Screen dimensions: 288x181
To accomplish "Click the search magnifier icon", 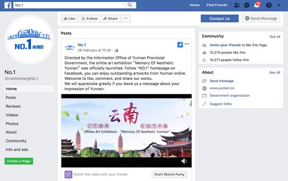I will [x=130, y=5].
